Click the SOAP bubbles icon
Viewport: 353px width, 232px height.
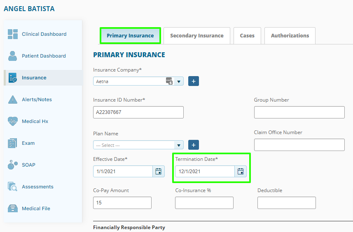tap(13, 165)
